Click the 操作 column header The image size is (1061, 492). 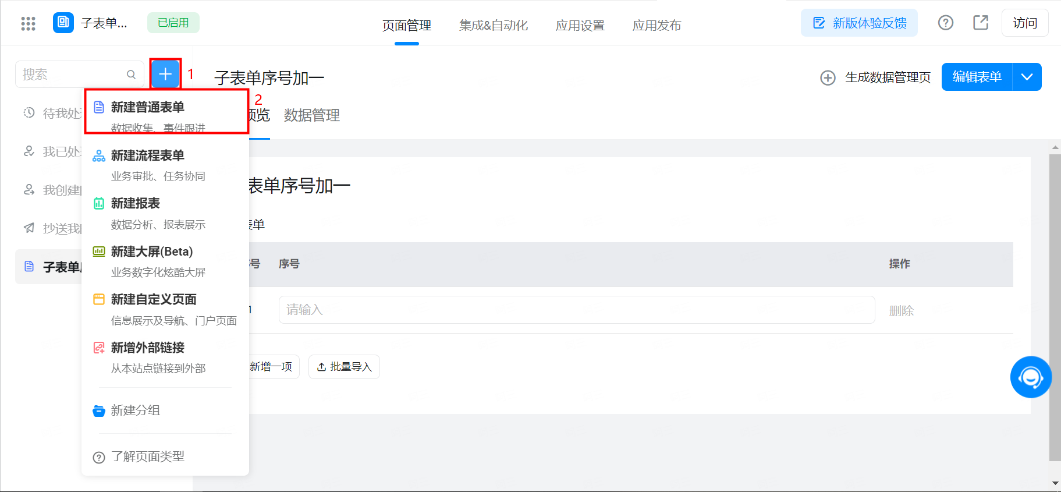tap(899, 264)
